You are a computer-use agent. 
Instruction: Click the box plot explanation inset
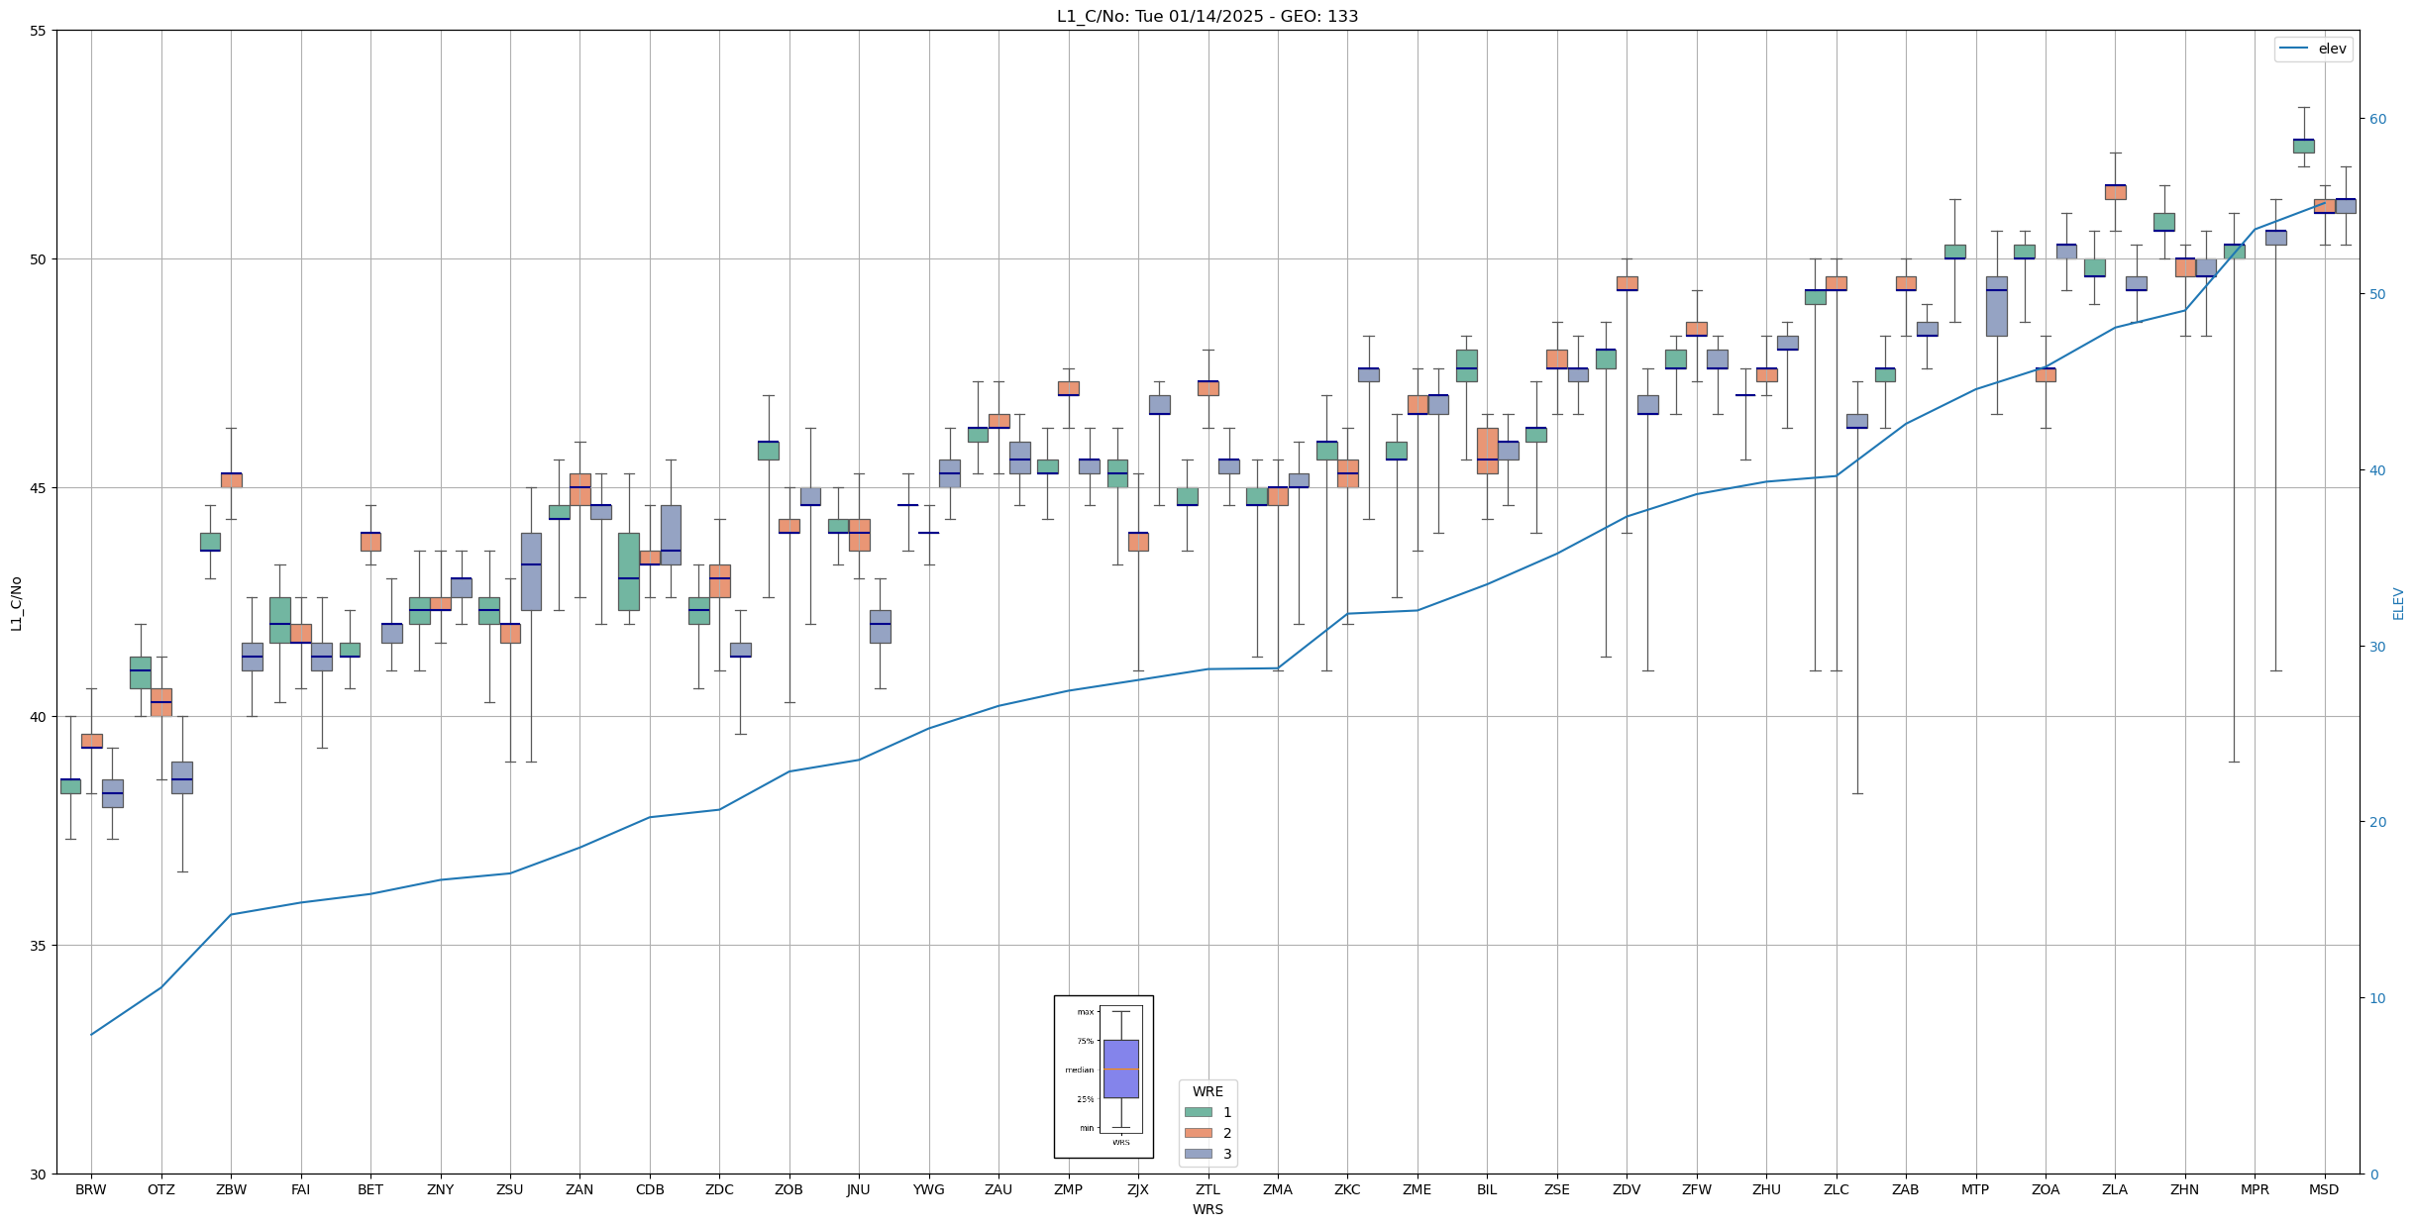click(x=1103, y=1075)
